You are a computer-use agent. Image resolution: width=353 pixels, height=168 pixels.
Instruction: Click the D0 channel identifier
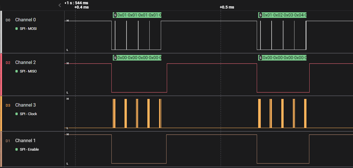click(x=8, y=20)
